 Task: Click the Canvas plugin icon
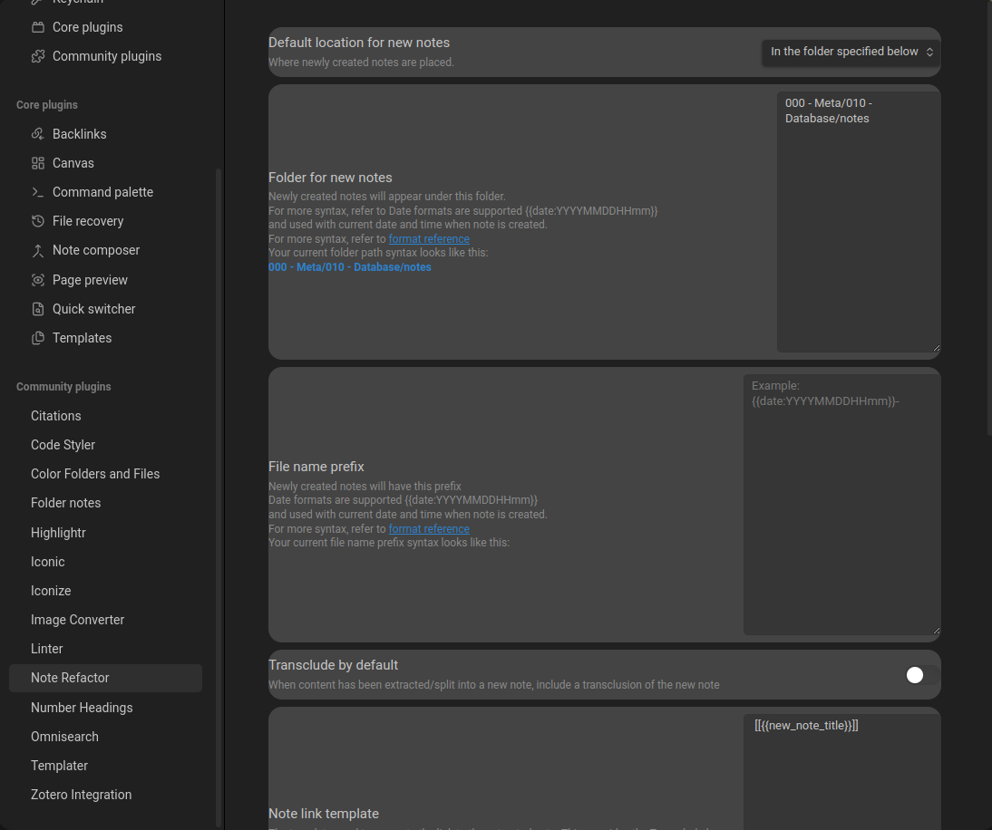tap(37, 163)
